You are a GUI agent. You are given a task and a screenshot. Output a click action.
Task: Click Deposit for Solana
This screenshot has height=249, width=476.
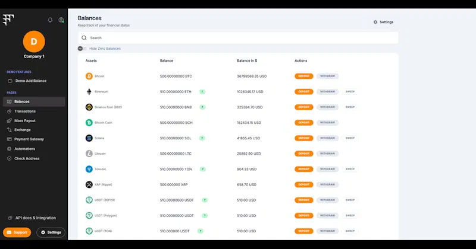pos(304,138)
